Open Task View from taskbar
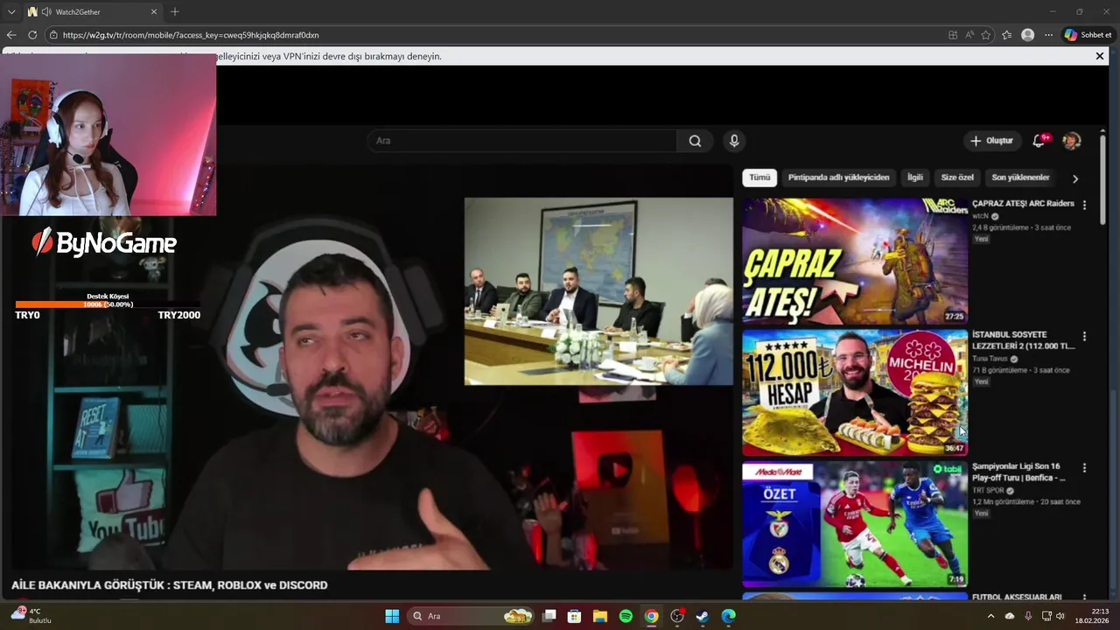 549,616
